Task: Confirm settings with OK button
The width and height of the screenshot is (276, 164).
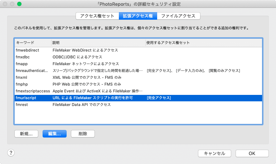Action: (252, 153)
